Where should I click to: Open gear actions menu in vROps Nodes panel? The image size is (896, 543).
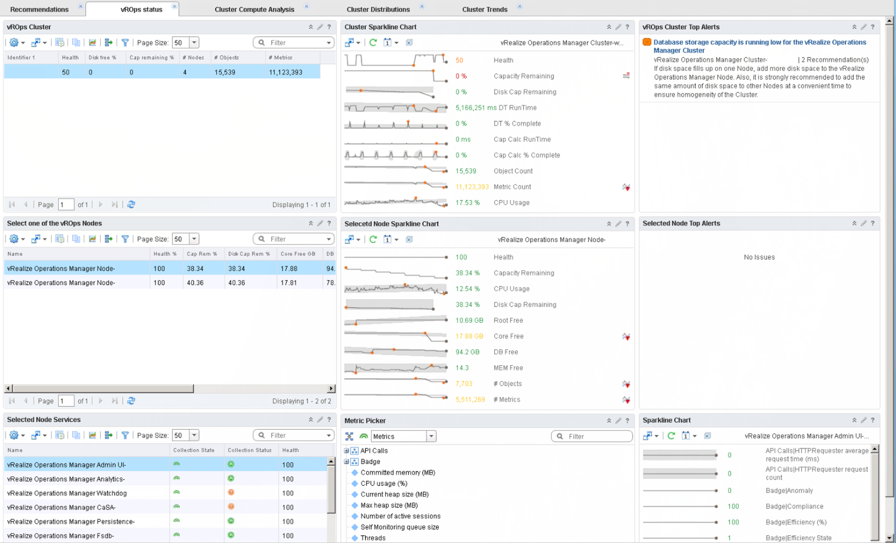pyautogui.click(x=16, y=239)
